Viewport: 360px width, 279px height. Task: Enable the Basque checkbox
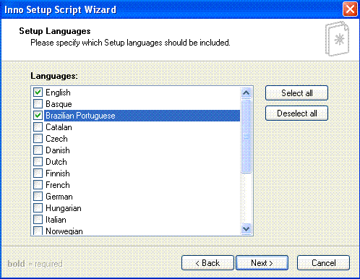(x=38, y=104)
